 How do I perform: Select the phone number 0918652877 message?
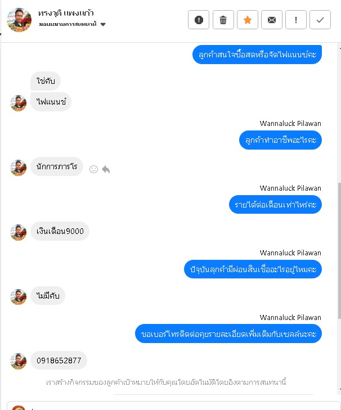[x=59, y=361]
